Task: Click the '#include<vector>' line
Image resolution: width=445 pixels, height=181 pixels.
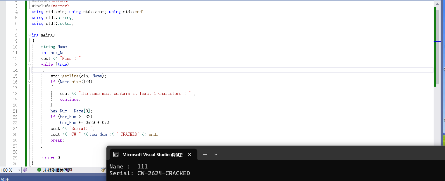Action: (x=51, y=6)
